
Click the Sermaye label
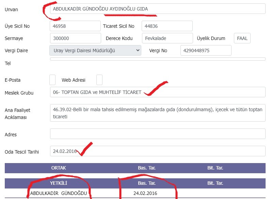pos(14,38)
